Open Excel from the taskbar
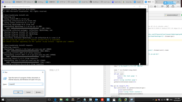This screenshot has height=102, width=182. click(67, 100)
